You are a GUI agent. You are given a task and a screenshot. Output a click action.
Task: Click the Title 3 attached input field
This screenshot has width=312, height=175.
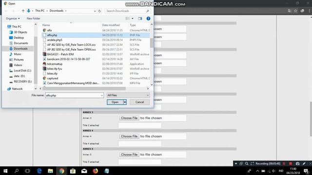pyautogui.click(x=140, y=125)
